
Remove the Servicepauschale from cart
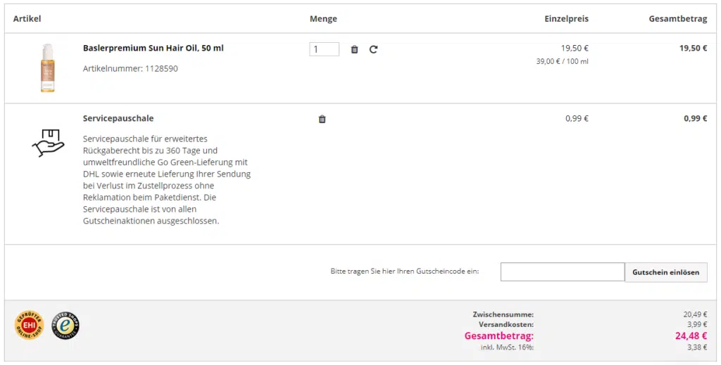pyautogui.click(x=322, y=119)
